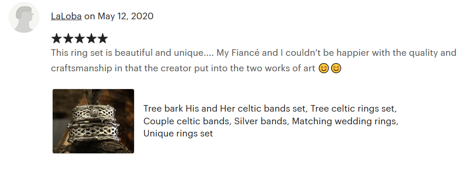The width and height of the screenshot is (468, 181).
Task: Open the celtic rings product thumbnail
Action: coord(94,121)
